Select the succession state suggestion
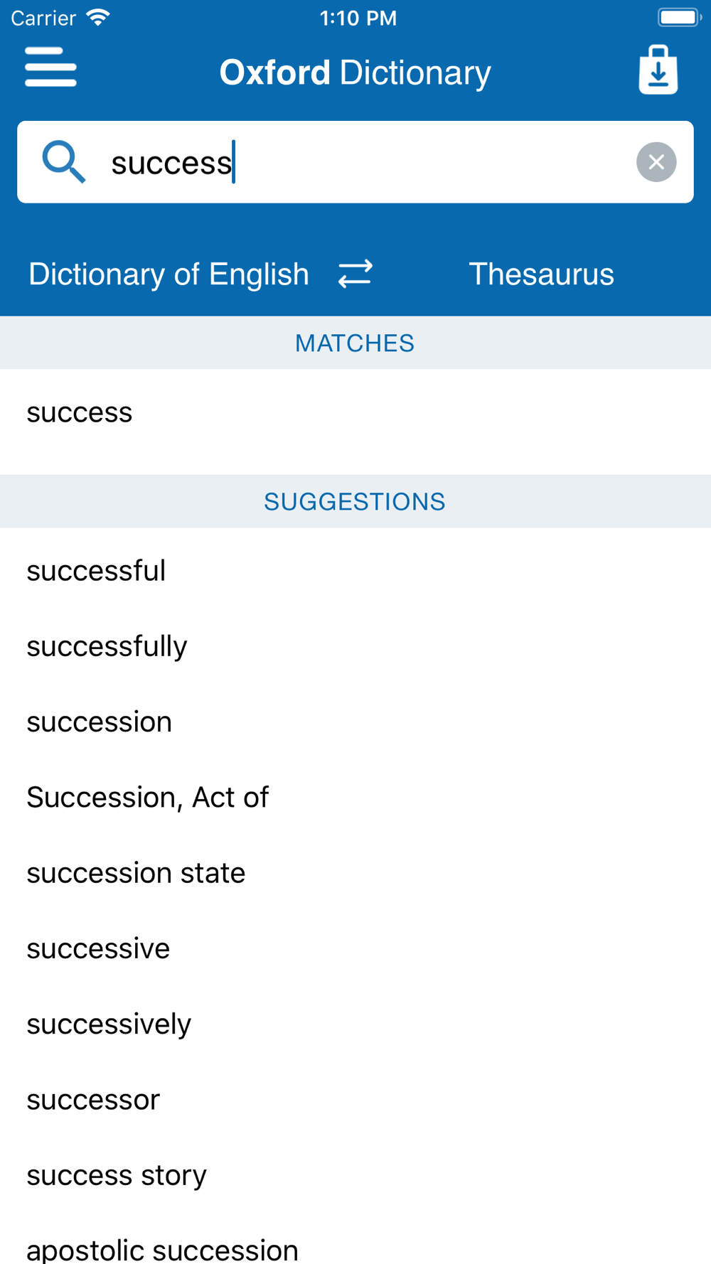This screenshot has width=711, height=1264. point(355,872)
